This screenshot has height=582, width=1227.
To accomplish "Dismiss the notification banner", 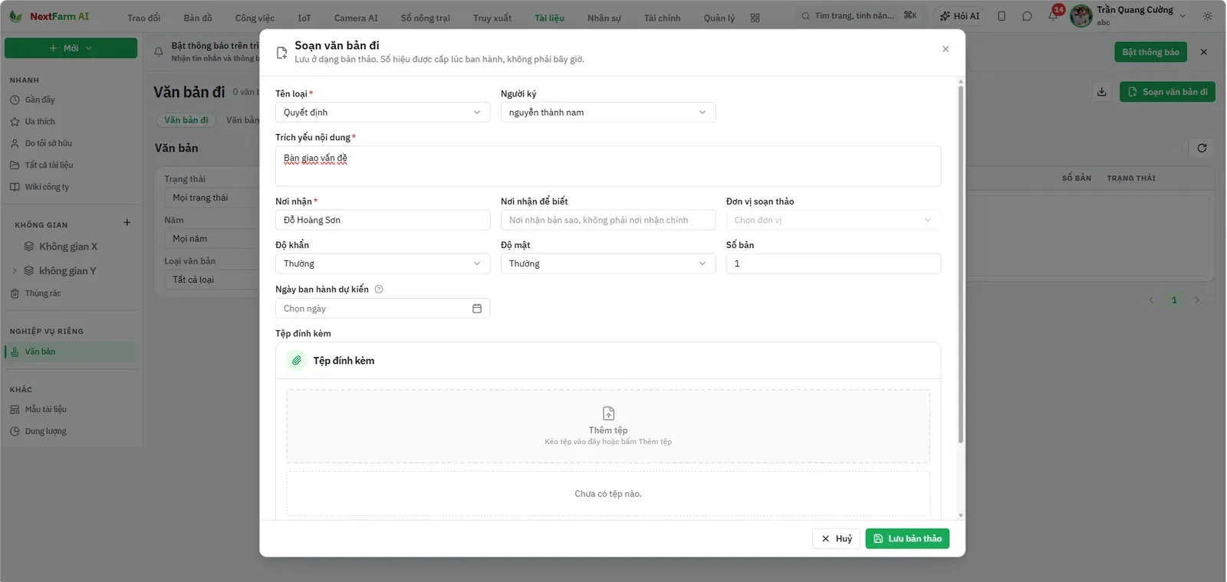I will point(1204,52).
